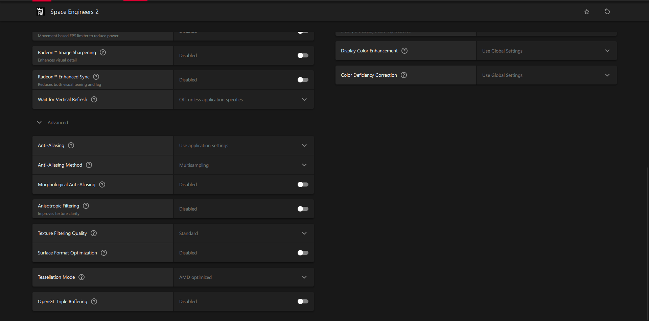Open help for Display Color Enhancement
This screenshot has width=649, height=321.
tap(404, 51)
